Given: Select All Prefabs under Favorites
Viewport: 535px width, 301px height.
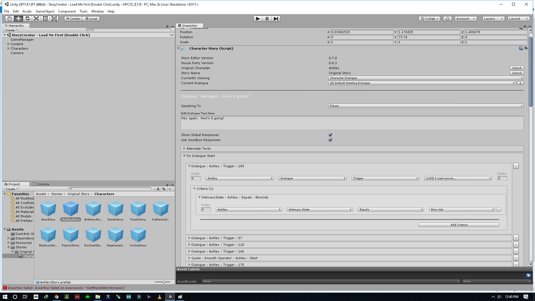Looking at the screenshot, I should [24, 221].
